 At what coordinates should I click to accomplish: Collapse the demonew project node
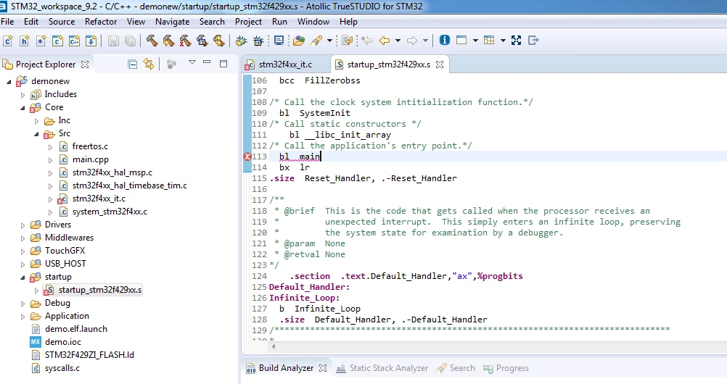(x=9, y=82)
